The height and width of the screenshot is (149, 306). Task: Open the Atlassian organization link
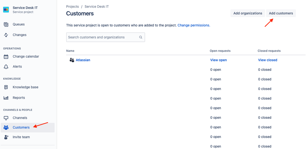[x=83, y=60]
